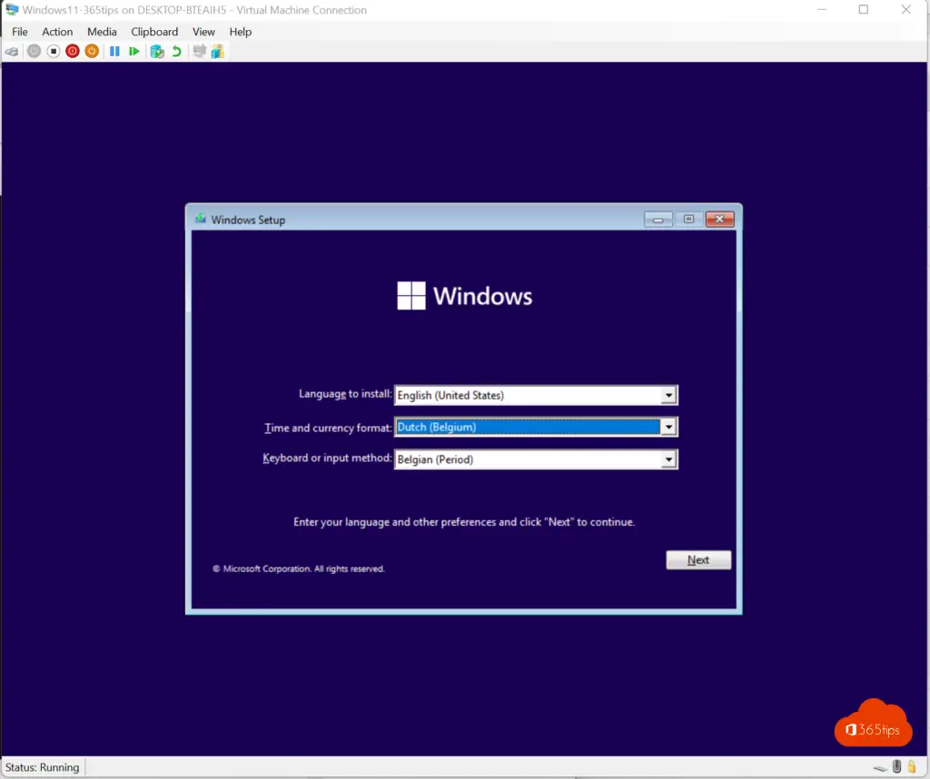Open the Time and currency format dropdown

[668, 428]
